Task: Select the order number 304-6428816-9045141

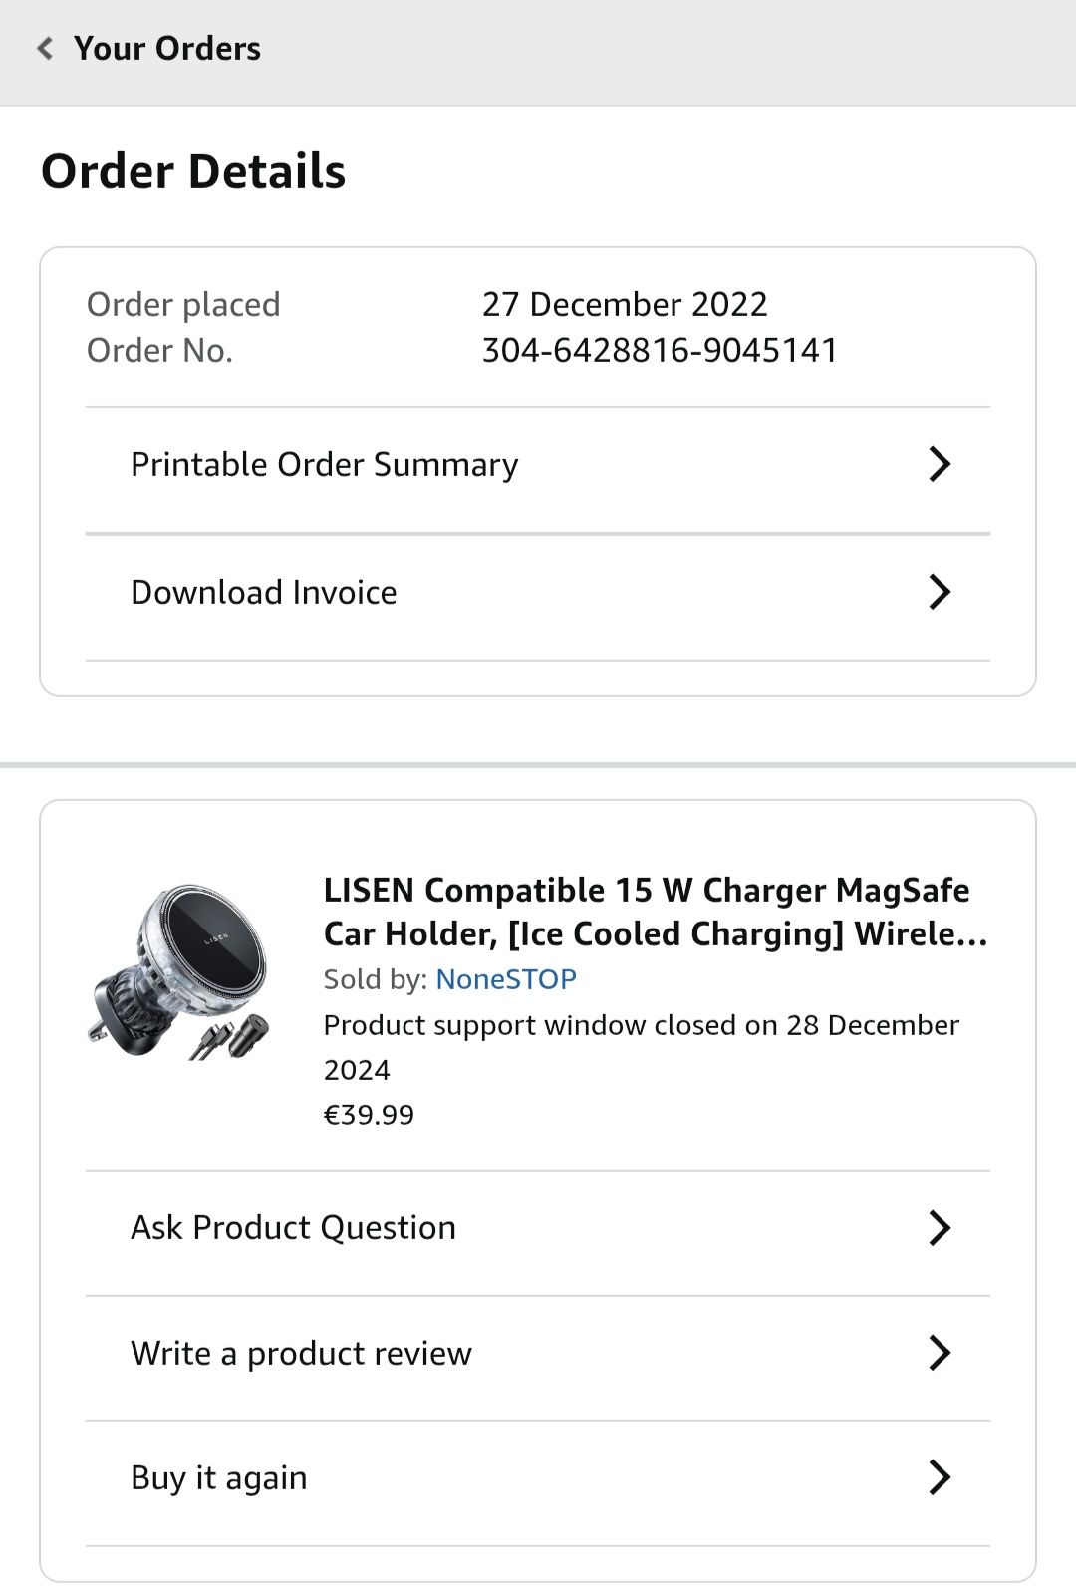Action: (660, 350)
